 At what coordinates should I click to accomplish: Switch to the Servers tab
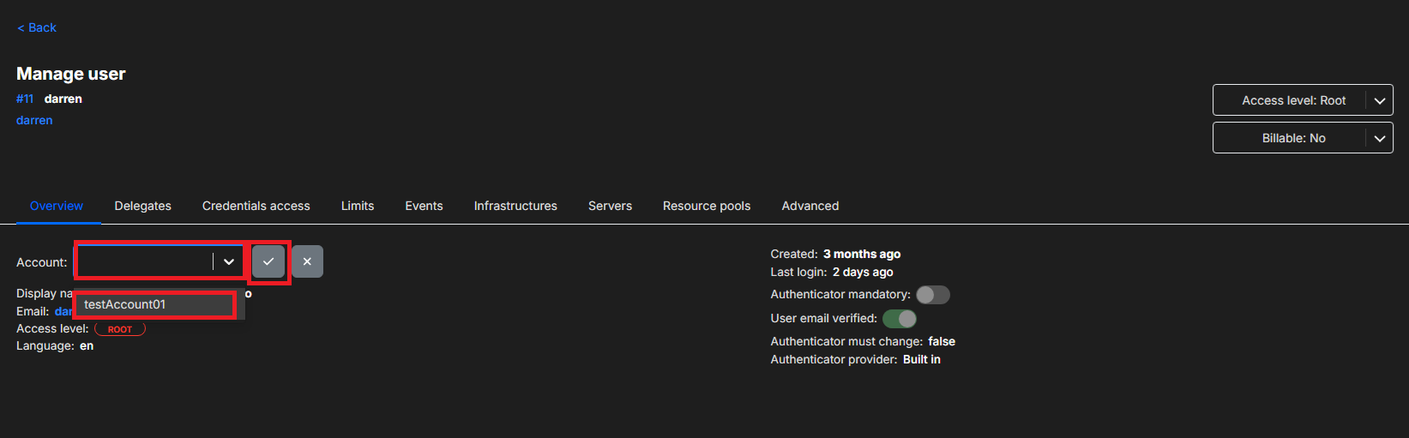click(x=610, y=206)
